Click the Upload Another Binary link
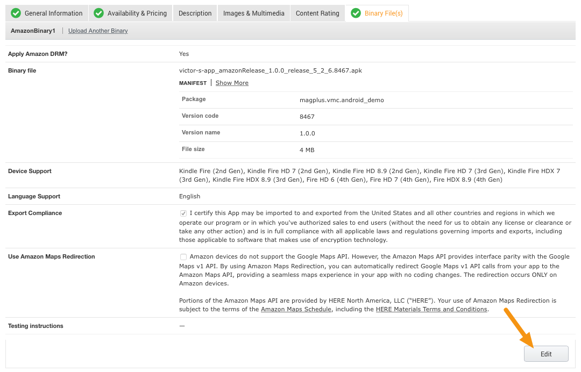The width and height of the screenshot is (581, 372). [98, 31]
